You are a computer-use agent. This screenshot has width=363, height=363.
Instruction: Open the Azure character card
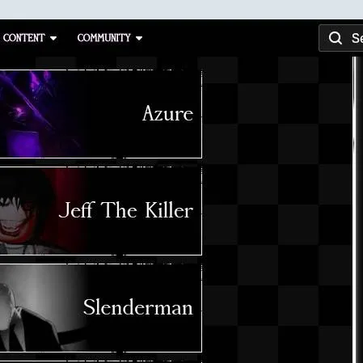coord(101,114)
